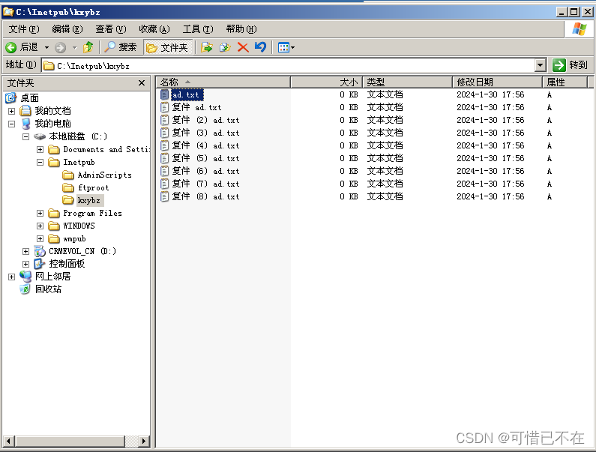Screen dimensions: 596x452
Task: Expand the 我的文档 tree node
Action: (11, 111)
